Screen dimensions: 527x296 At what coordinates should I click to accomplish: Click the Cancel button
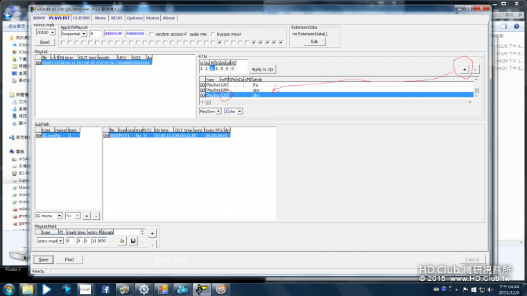[472, 260]
